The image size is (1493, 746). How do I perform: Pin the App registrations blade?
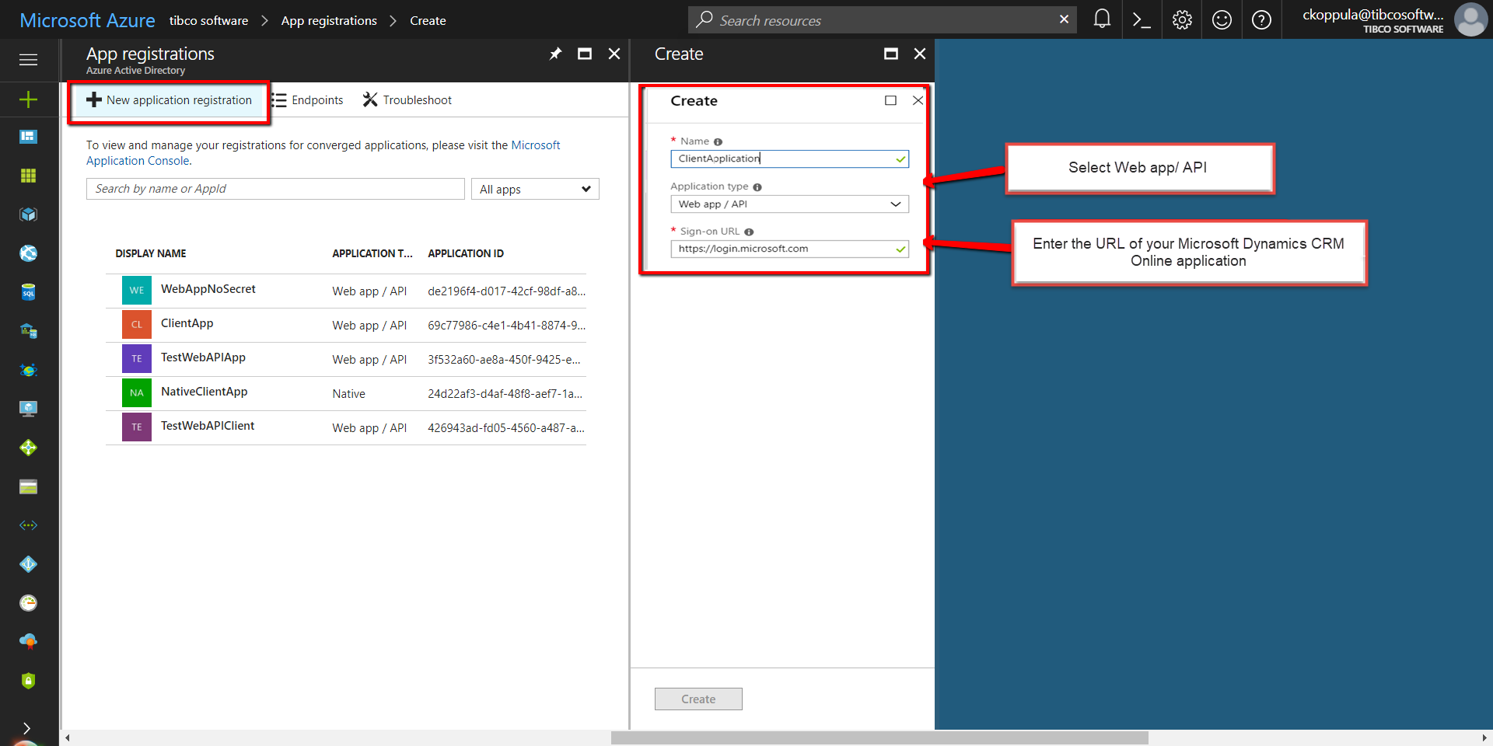click(x=555, y=54)
